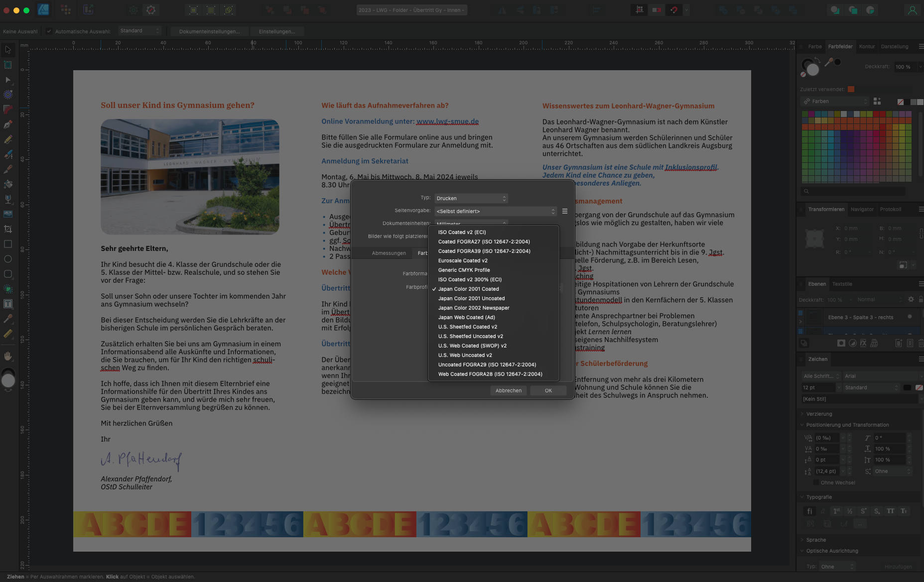Image resolution: width=924 pixels, height=582 pixels.
Task: Open the Standard dropdown in the context toolbar
Action: 140,31
